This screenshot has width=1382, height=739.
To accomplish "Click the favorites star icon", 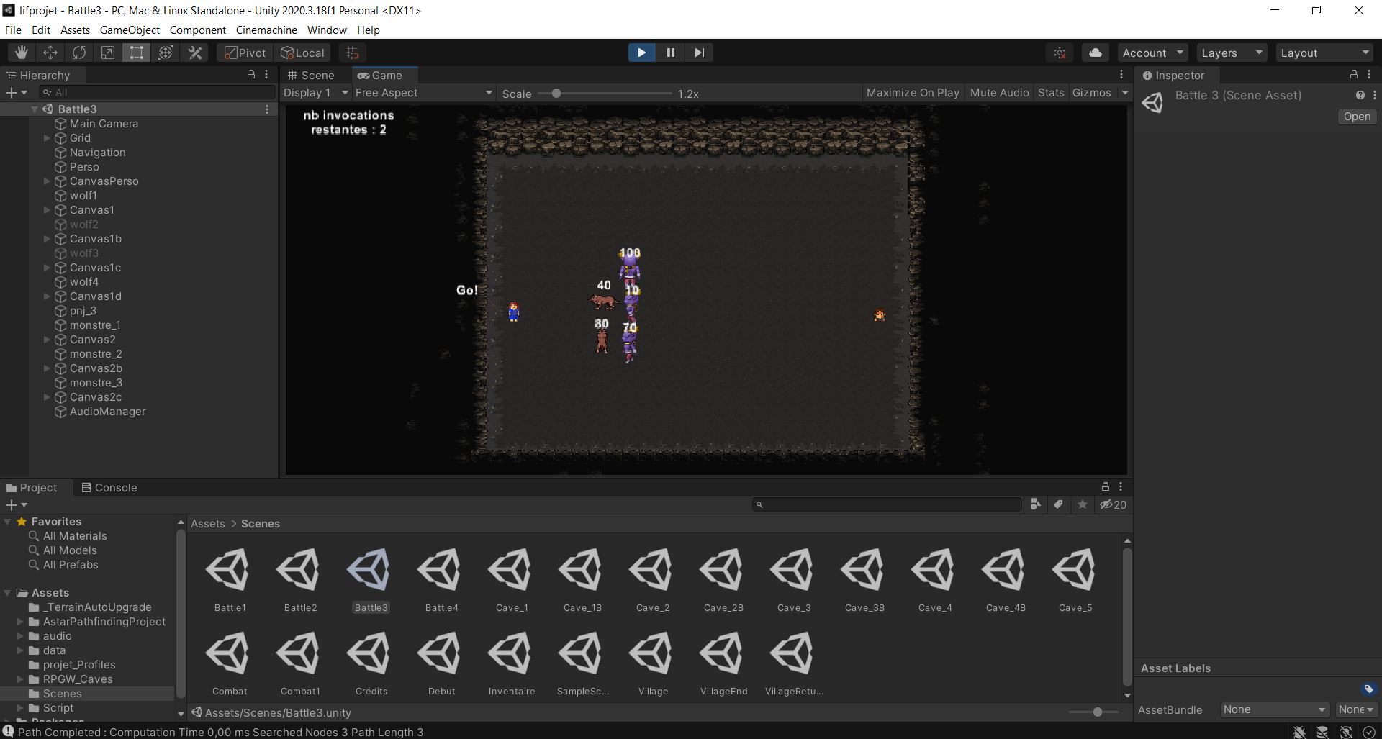I will (1082, 504).
